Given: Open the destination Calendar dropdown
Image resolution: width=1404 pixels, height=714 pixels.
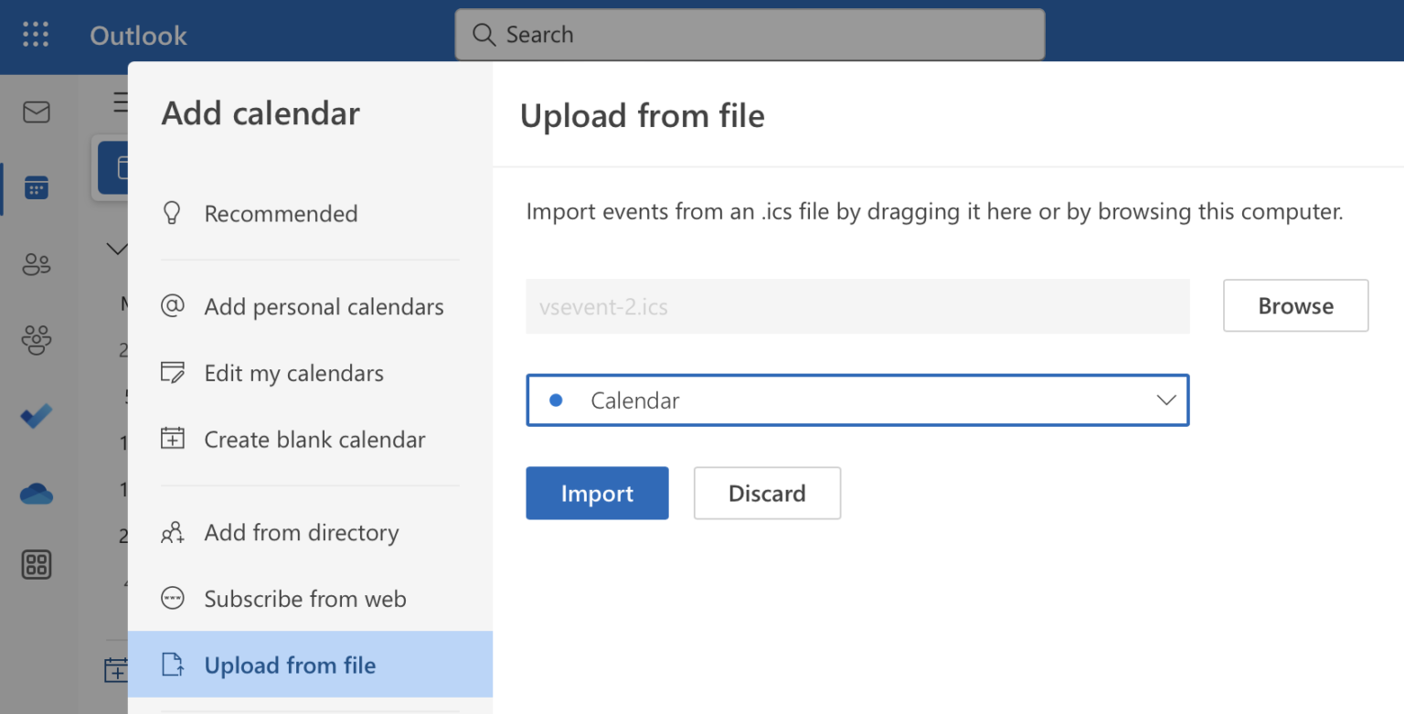Looking at the screenshot, I should tap(856, 400).
